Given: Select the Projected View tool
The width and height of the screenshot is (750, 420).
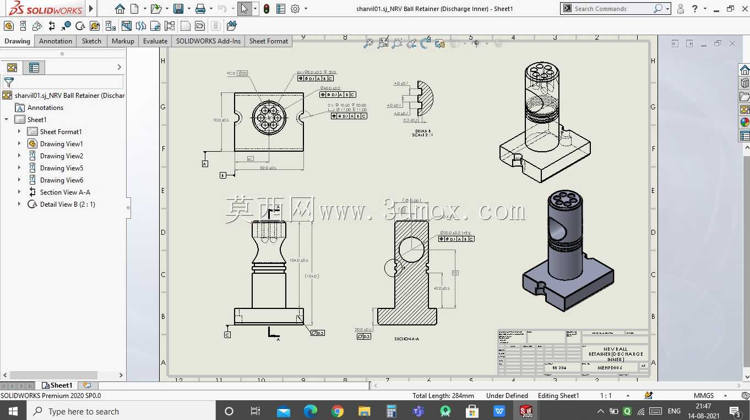Looking at the screenshot, I should coord(23,26).
